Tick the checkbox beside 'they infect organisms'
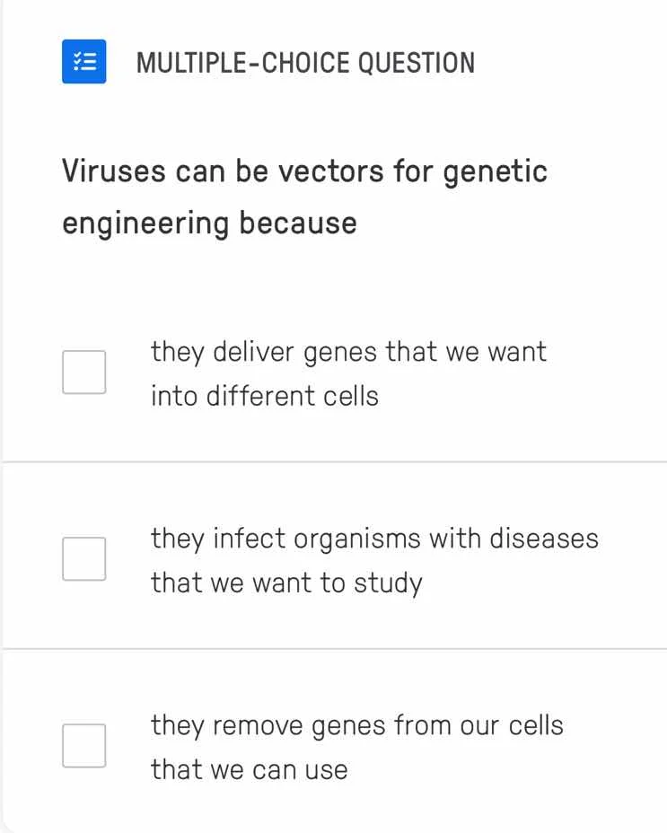Screen dimensions: 667x833 coord(83,558)
